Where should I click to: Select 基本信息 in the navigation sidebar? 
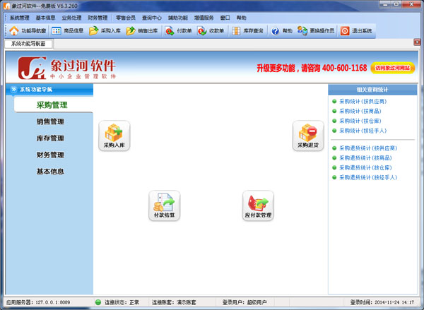click(x=50, y=172)
